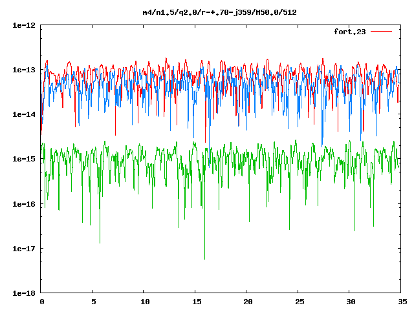Viewport: 414px width, 310px height.
Task: Click x-axis label 5
Action: pos(93,302)
